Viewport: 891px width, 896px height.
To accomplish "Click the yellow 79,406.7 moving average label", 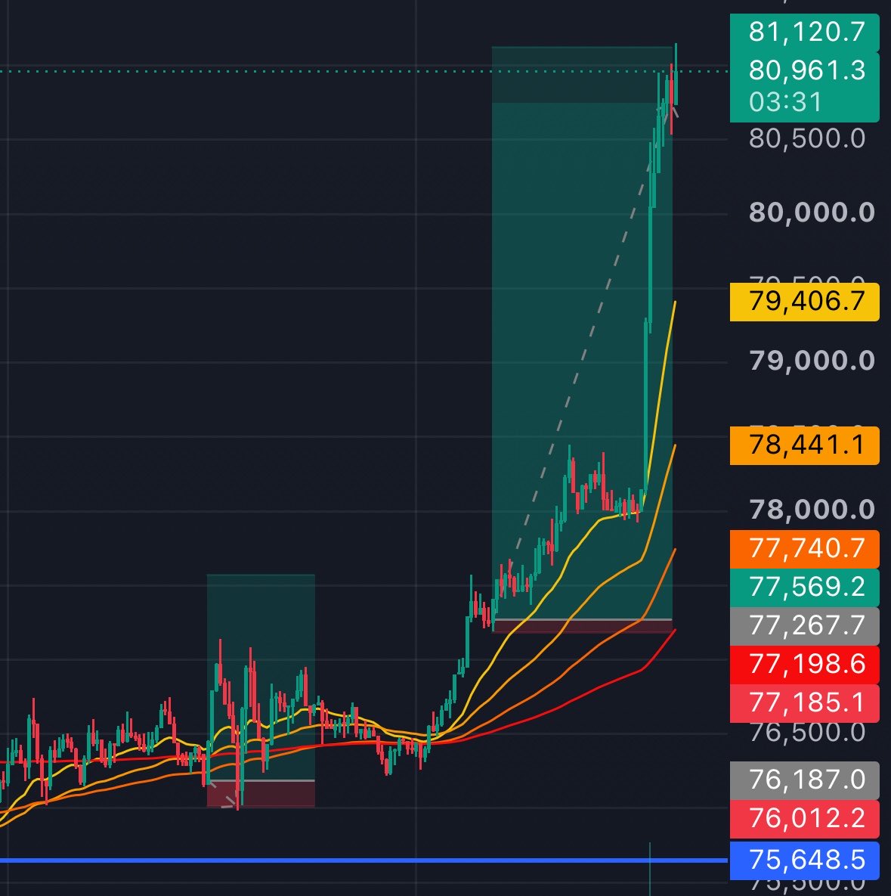I will [x=804, y=301].
